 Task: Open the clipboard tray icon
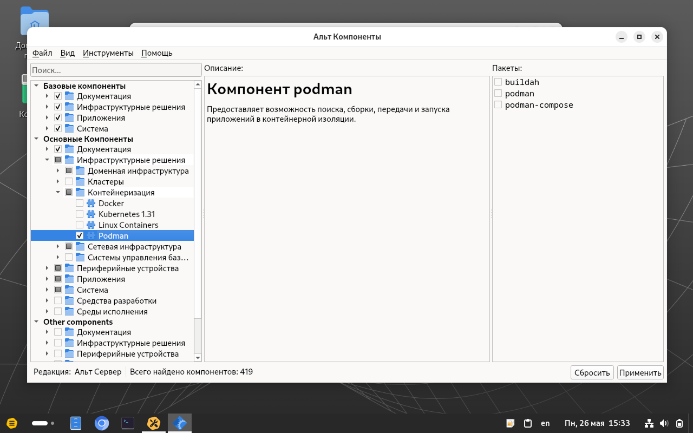[x=528, y=423]
